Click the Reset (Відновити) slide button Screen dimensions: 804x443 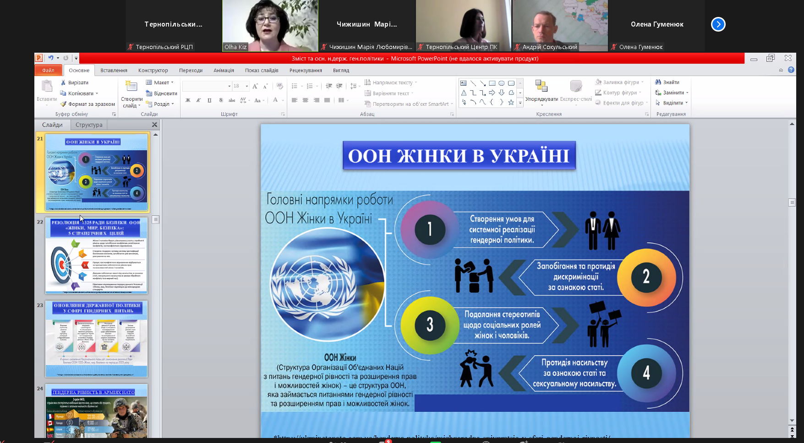(x=162, y=93)
